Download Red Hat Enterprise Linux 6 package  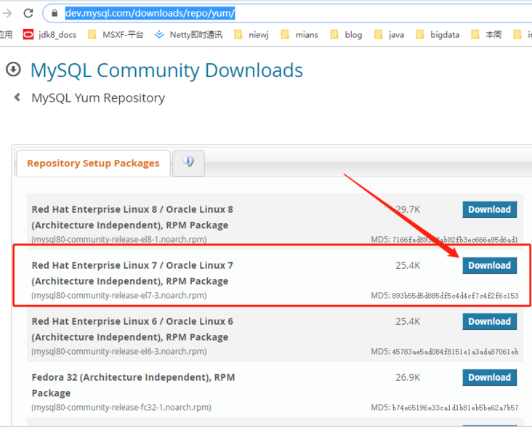[489, 321]
